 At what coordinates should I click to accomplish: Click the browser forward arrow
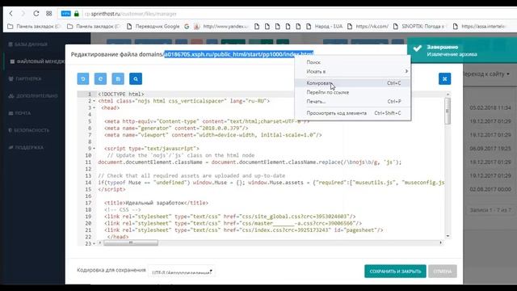click(x=23, y=14)
